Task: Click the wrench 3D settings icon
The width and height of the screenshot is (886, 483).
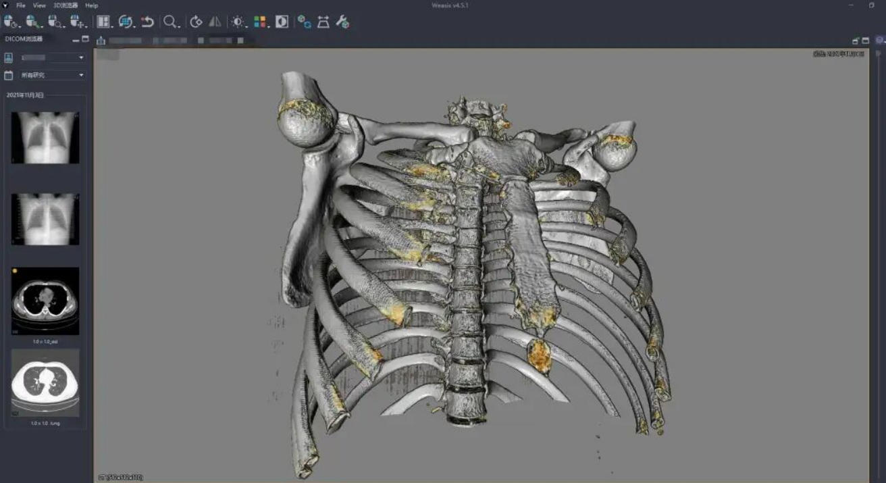Action: [x=342, y=22]
